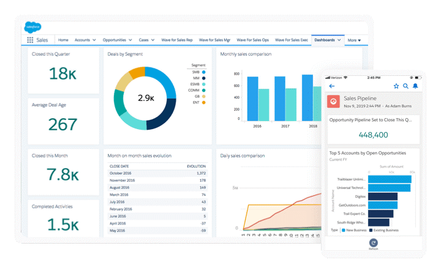The height and width of the screenshot is (273, 441).
Task: Click the GB legend color dot
Action: (x=203, y=97)
